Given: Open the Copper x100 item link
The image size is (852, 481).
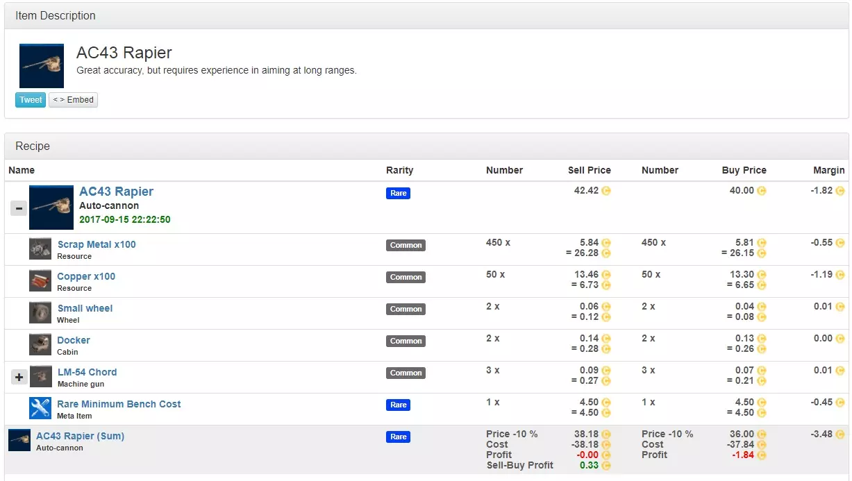Looking at the screenshot, I should point(86,276).
